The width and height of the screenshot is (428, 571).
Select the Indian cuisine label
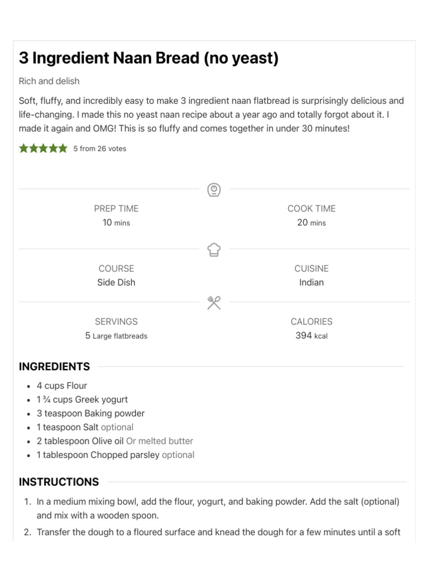pyautogui.click(x=312, y=282)
